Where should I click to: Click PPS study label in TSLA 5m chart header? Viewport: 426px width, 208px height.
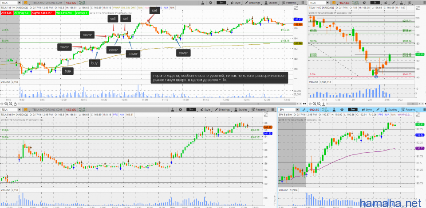[x=115, y=115]
